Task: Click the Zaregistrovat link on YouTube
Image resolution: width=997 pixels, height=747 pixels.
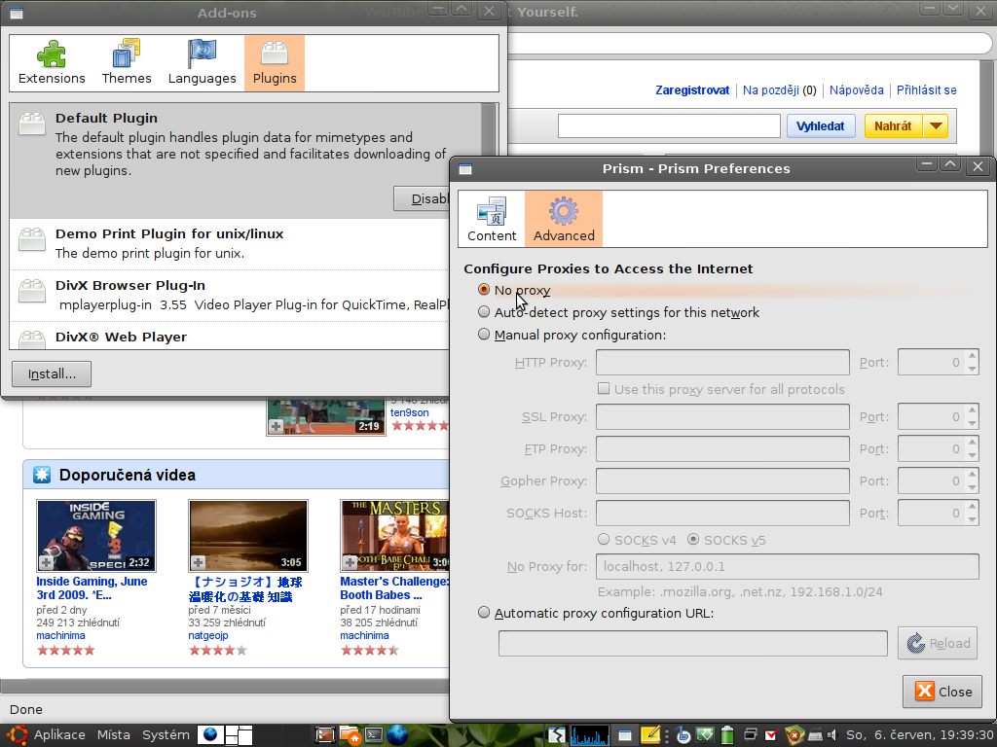Action: (692, 90)
